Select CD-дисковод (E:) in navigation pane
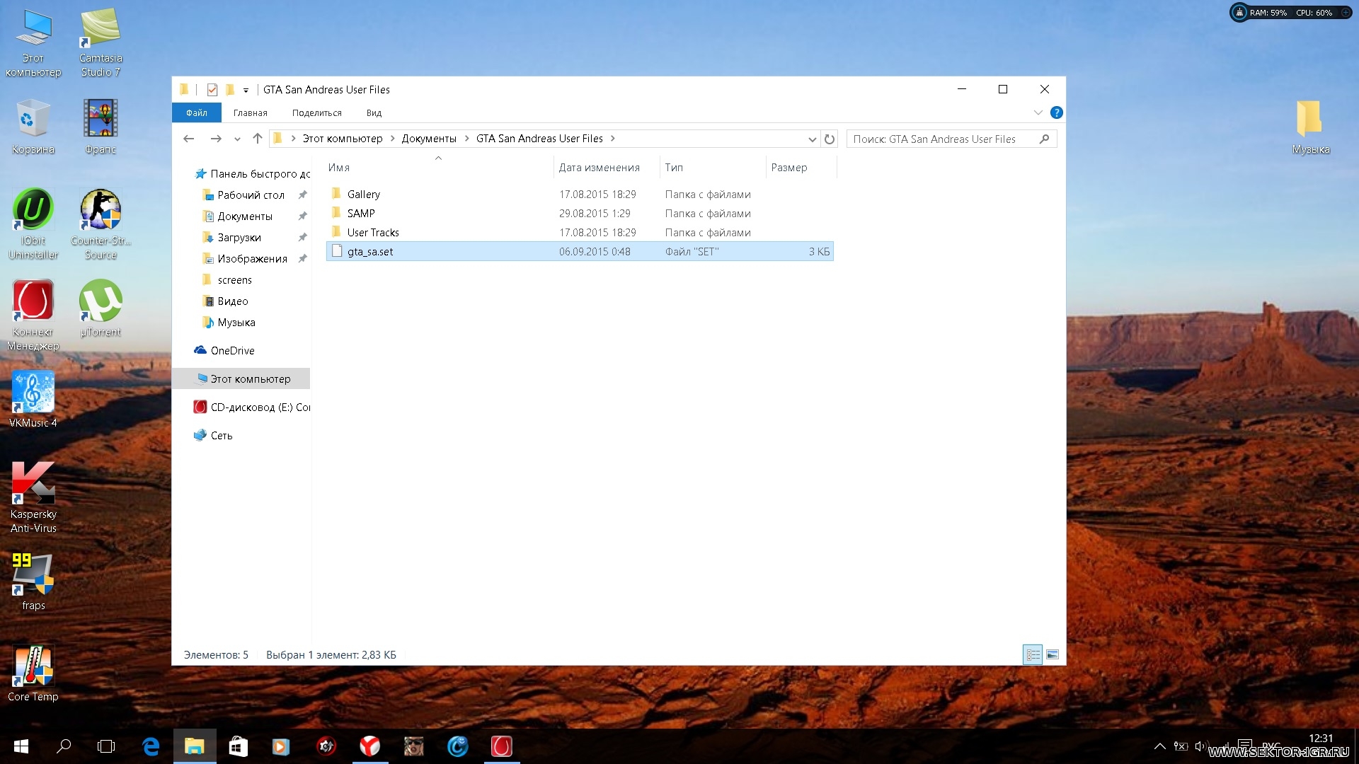The width and height of the screenshot is (1359, 764). 252,407
